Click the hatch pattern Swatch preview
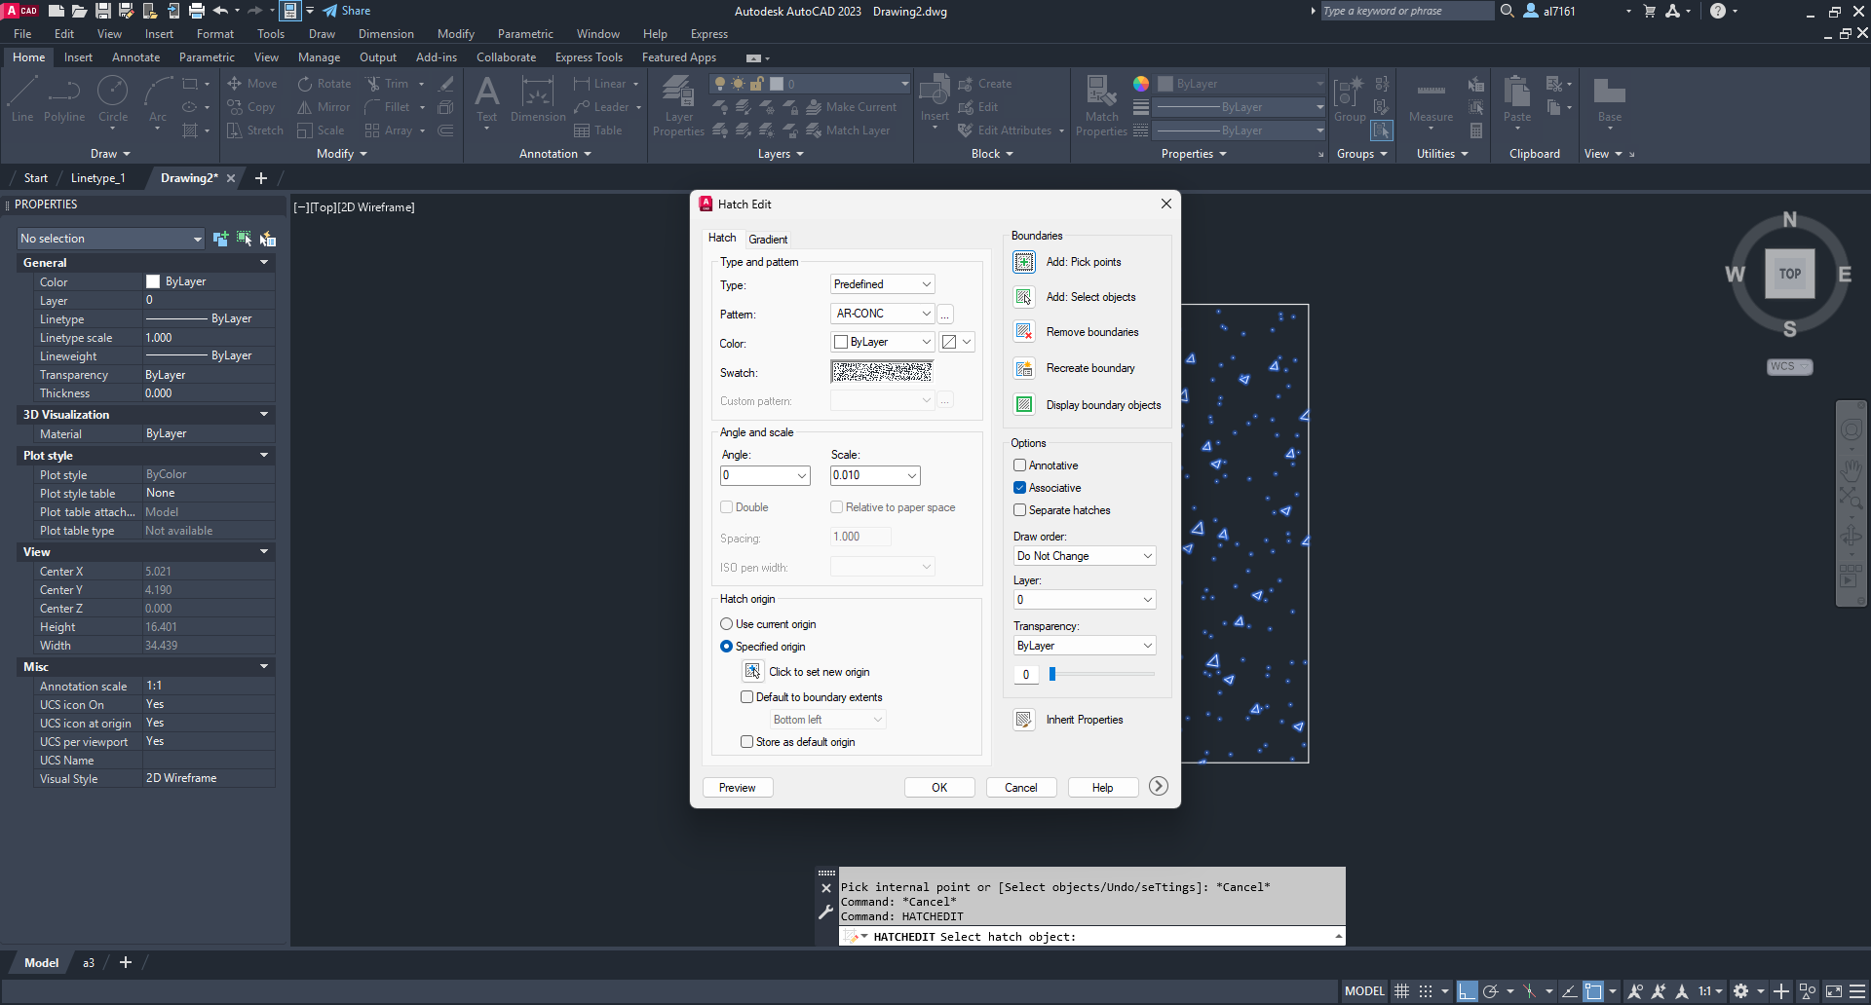The width and height of the screenshot is (1871, 1005). [x=882, y=372]
